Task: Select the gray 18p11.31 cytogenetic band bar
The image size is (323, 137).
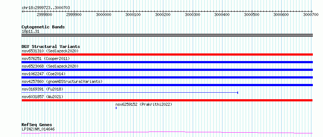Action: (x=167, y=35)
